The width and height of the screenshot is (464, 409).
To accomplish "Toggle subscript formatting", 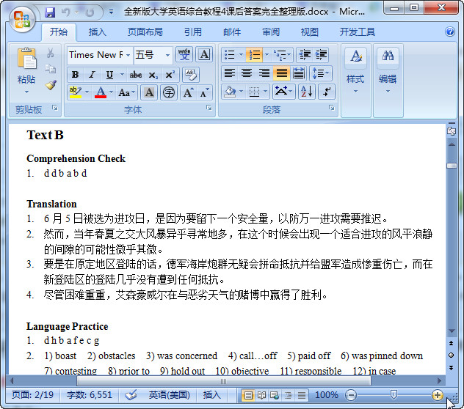I will pos(153,75).
